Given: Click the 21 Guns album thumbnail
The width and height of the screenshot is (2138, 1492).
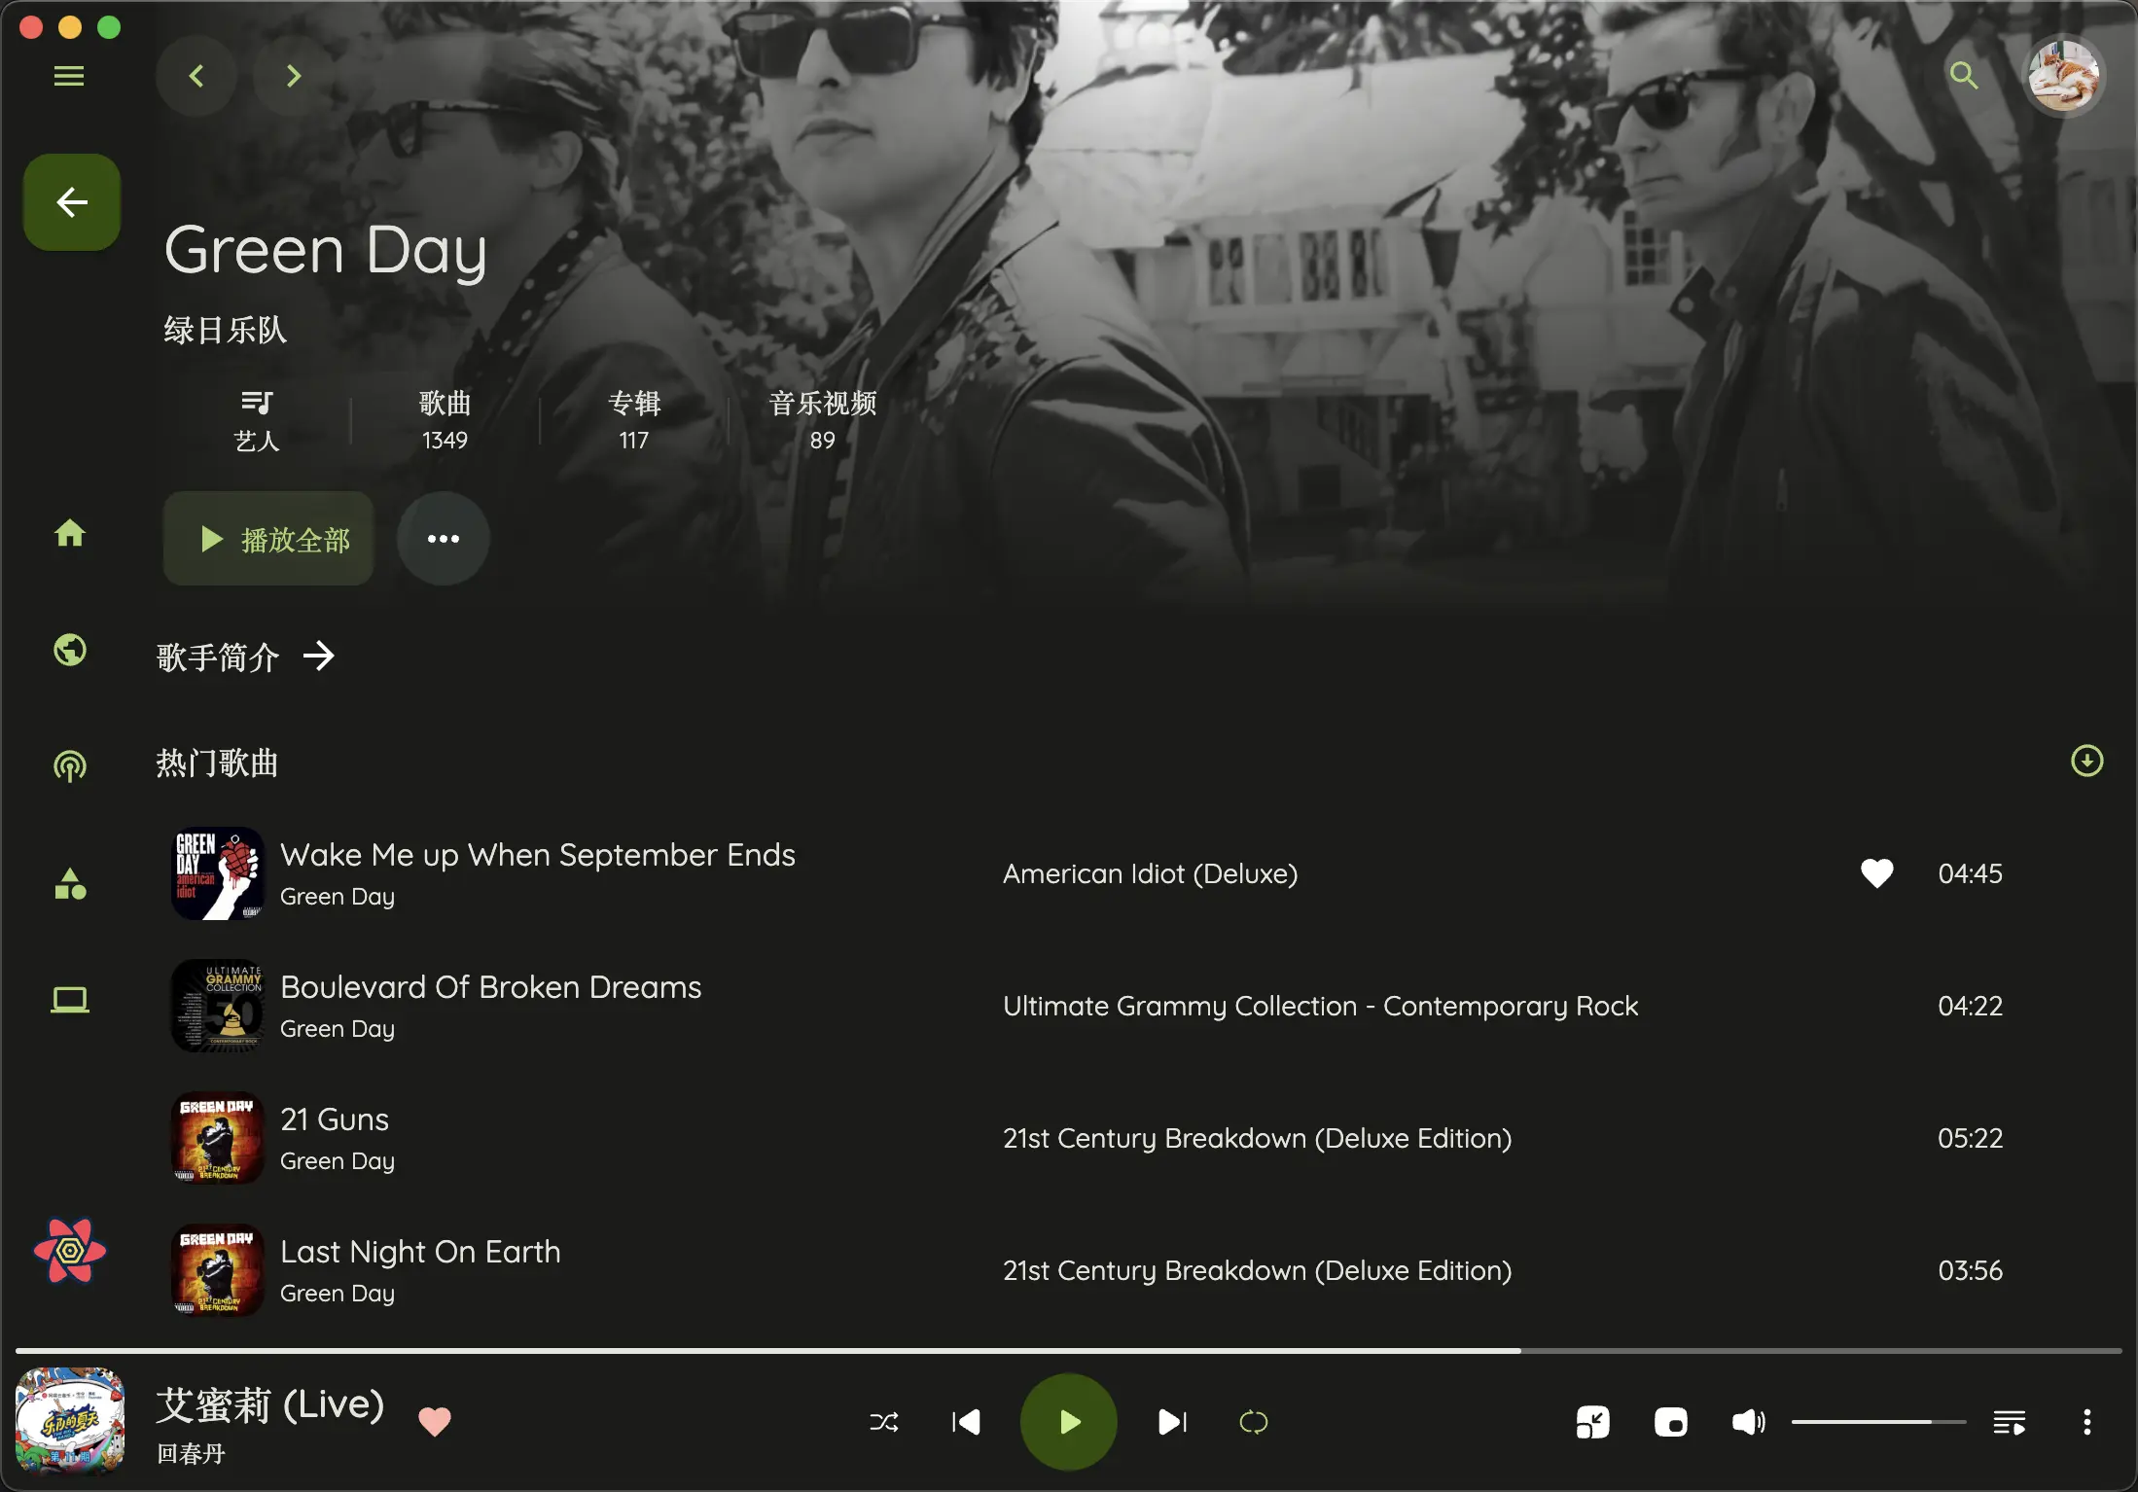Looking at the screenshot, I should (x=218, y=1138).
